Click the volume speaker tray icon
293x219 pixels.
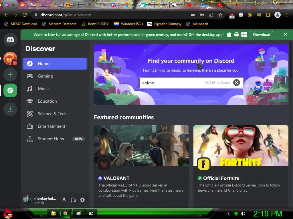coord(243,214)
